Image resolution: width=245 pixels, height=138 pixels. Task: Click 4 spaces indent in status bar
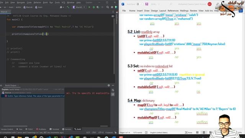(x=109, y=133)
